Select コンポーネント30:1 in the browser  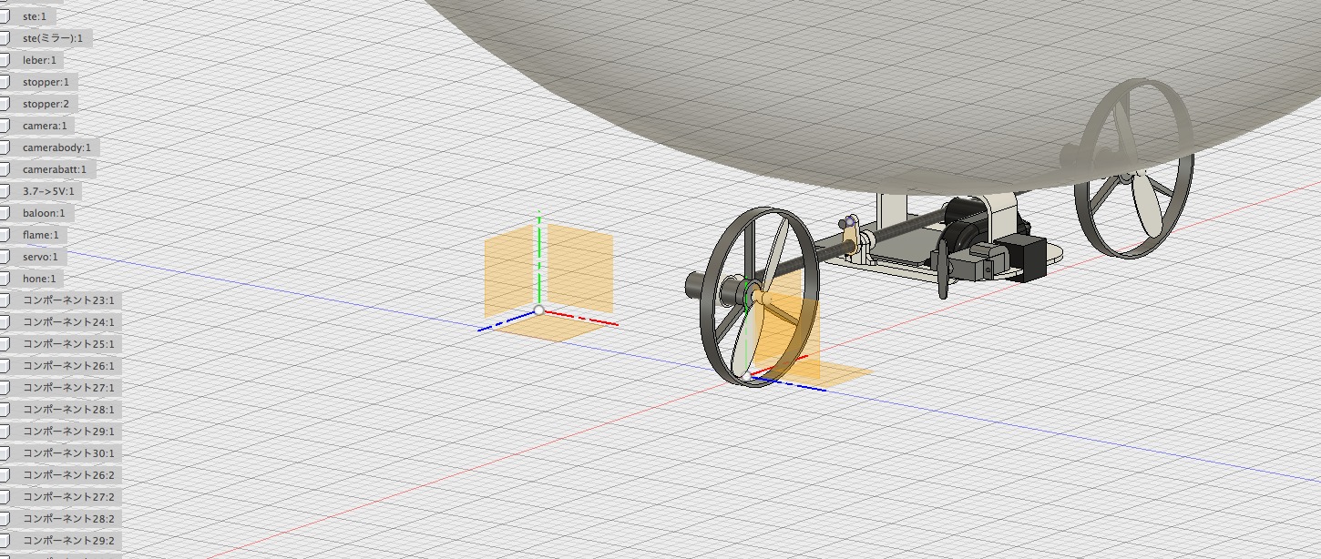(68, 453)
